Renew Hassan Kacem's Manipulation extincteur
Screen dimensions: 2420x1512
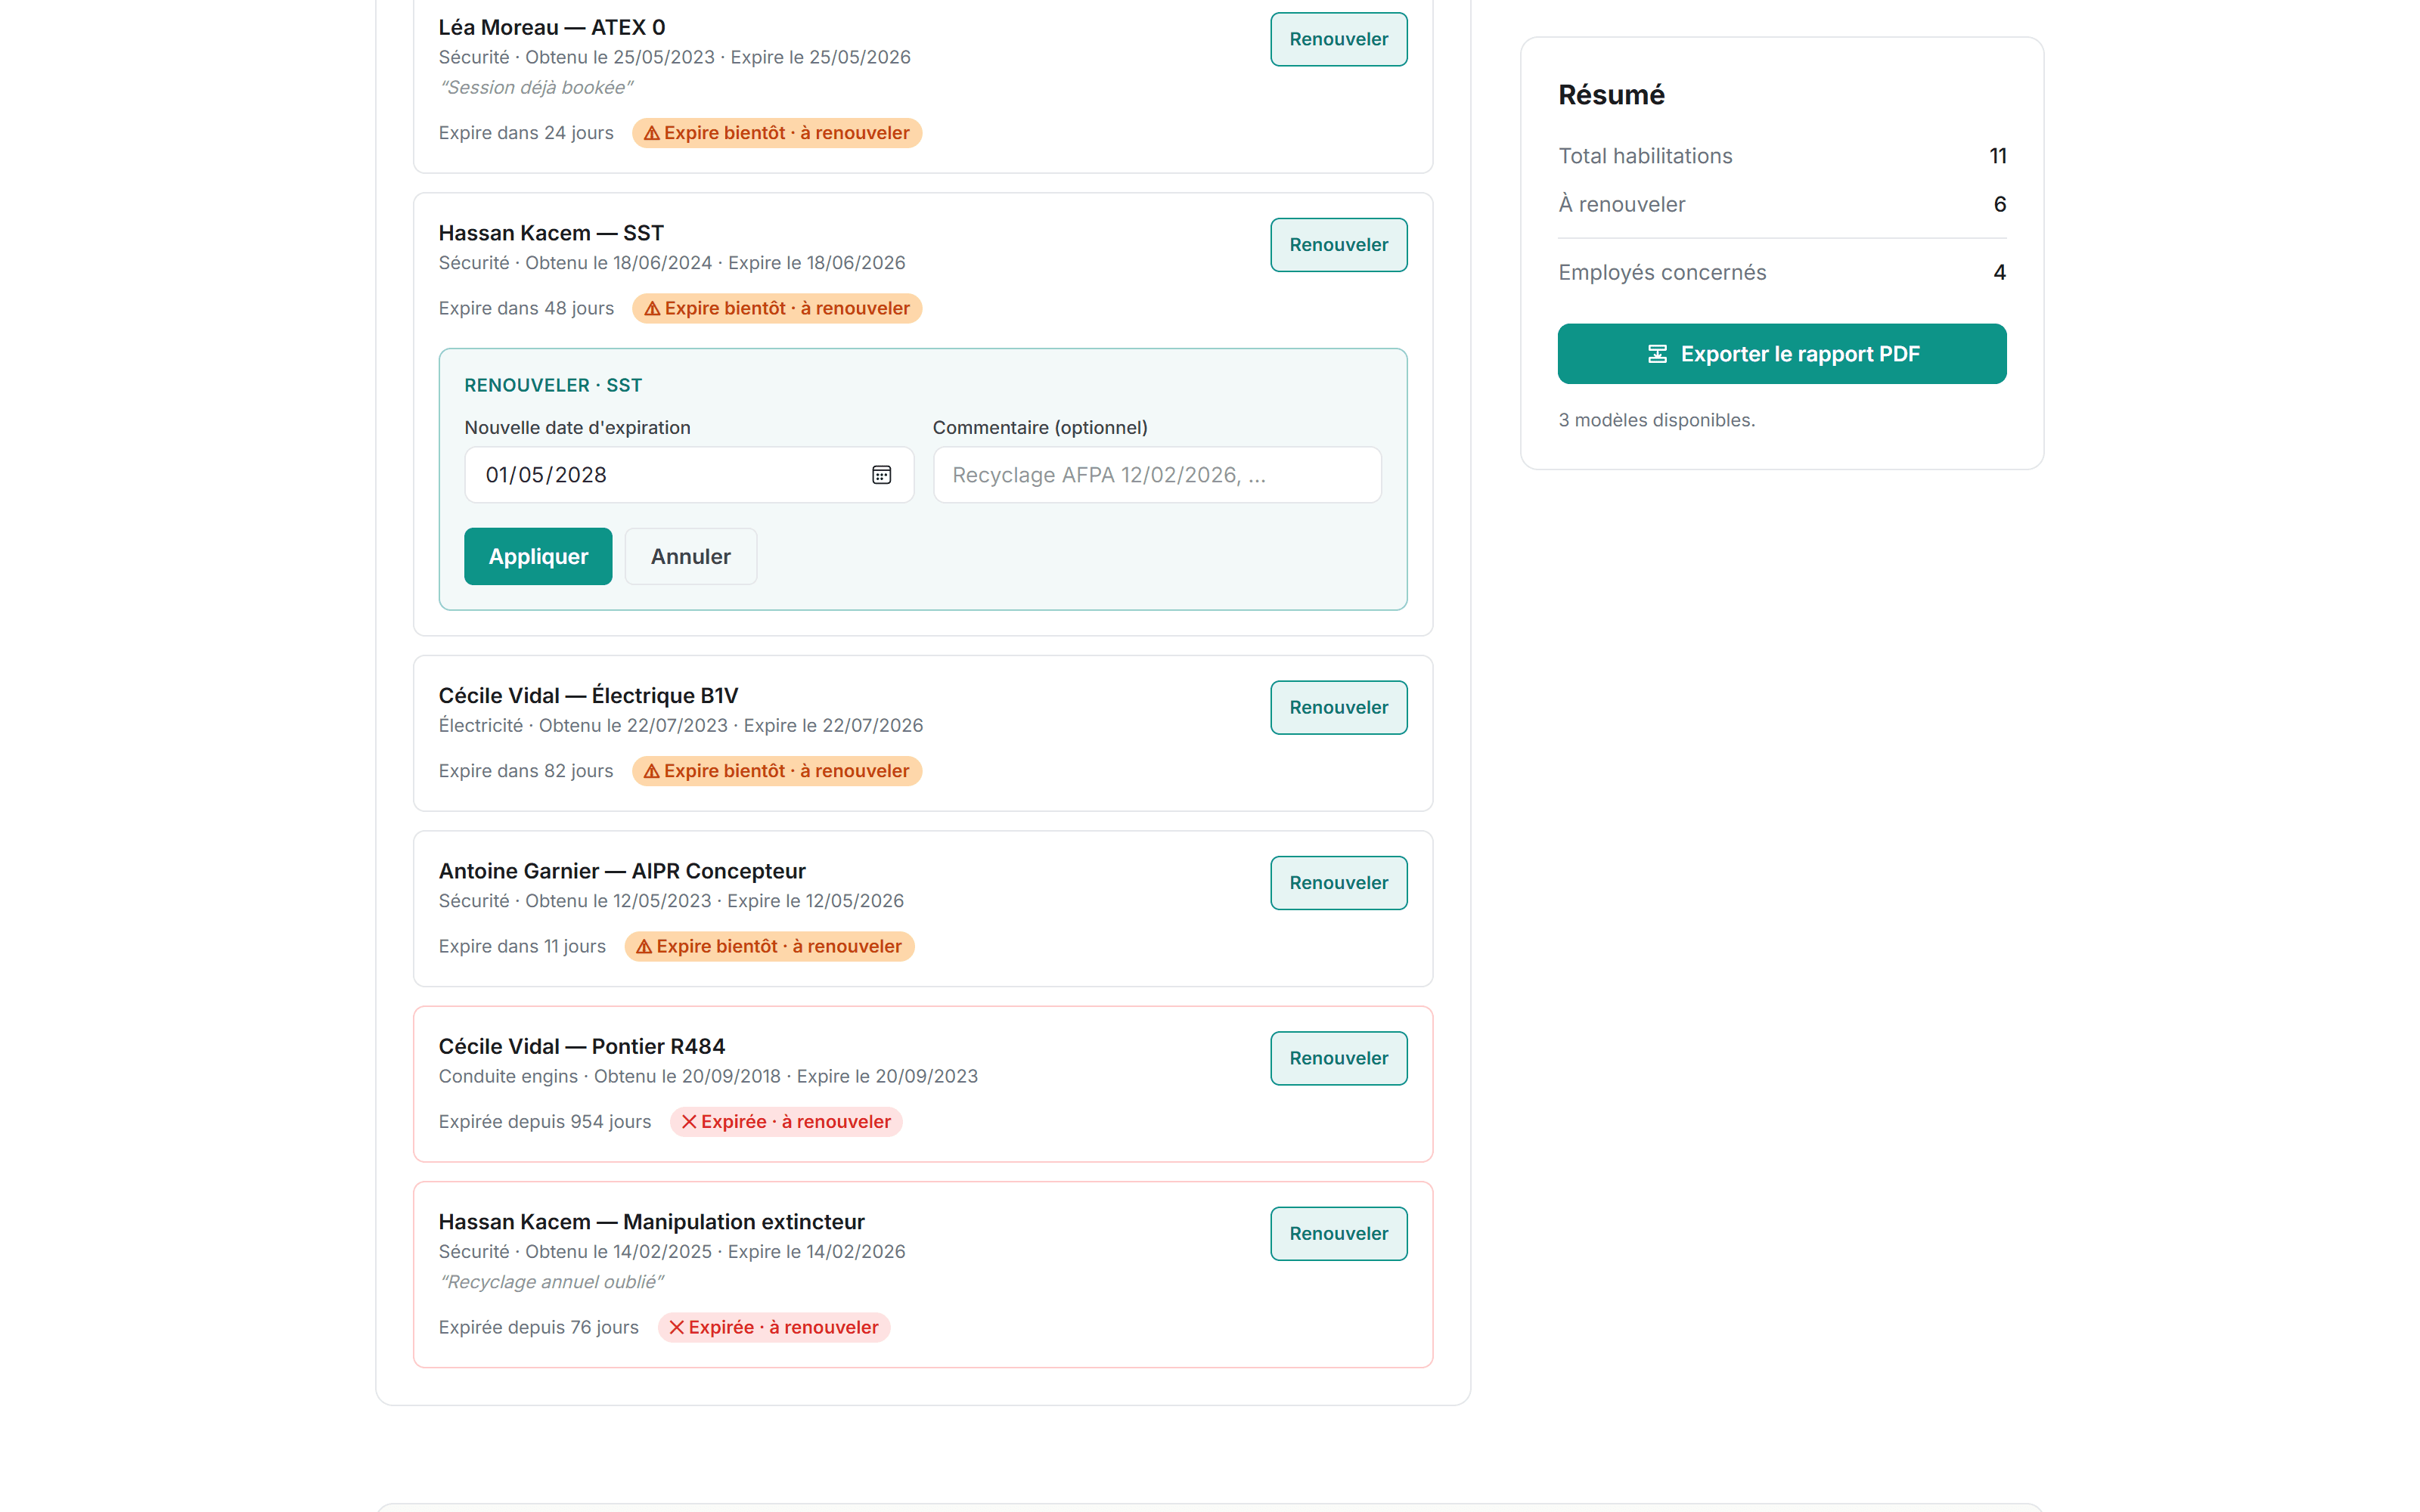click(1338, 1234)
